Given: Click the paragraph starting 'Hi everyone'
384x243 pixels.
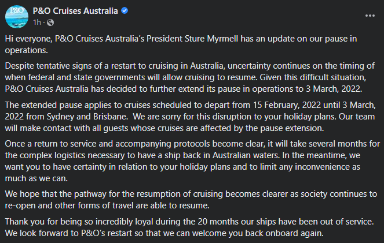Looking at the screenshot, I should click(181, 44).
